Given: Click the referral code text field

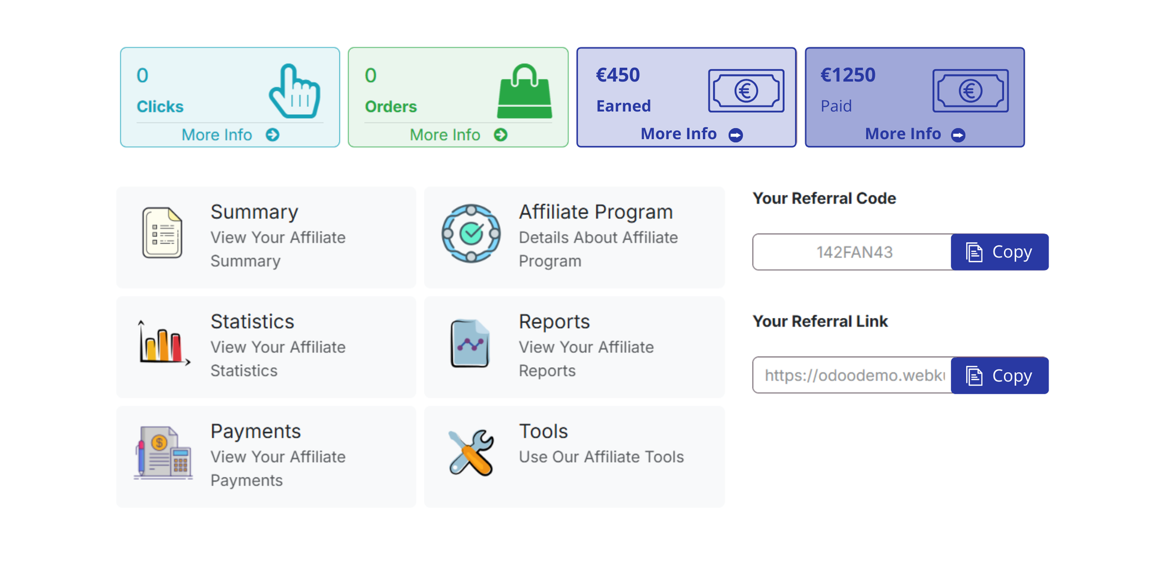Looking at the screenshot, I should [x=853, y=252].
